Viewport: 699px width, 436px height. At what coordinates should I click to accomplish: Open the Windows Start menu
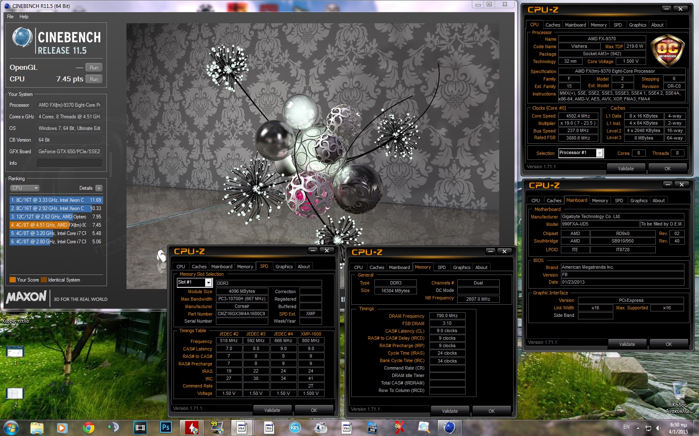coord(10,428)
